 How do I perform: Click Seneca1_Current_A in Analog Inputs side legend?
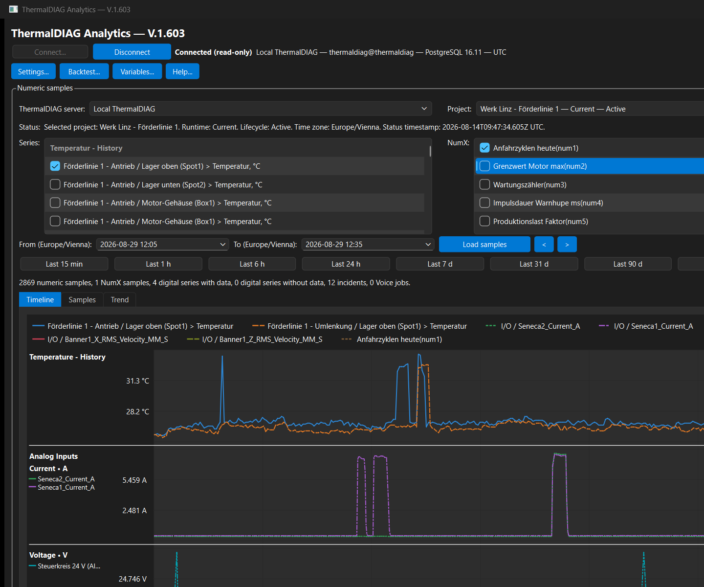(62, 487)
